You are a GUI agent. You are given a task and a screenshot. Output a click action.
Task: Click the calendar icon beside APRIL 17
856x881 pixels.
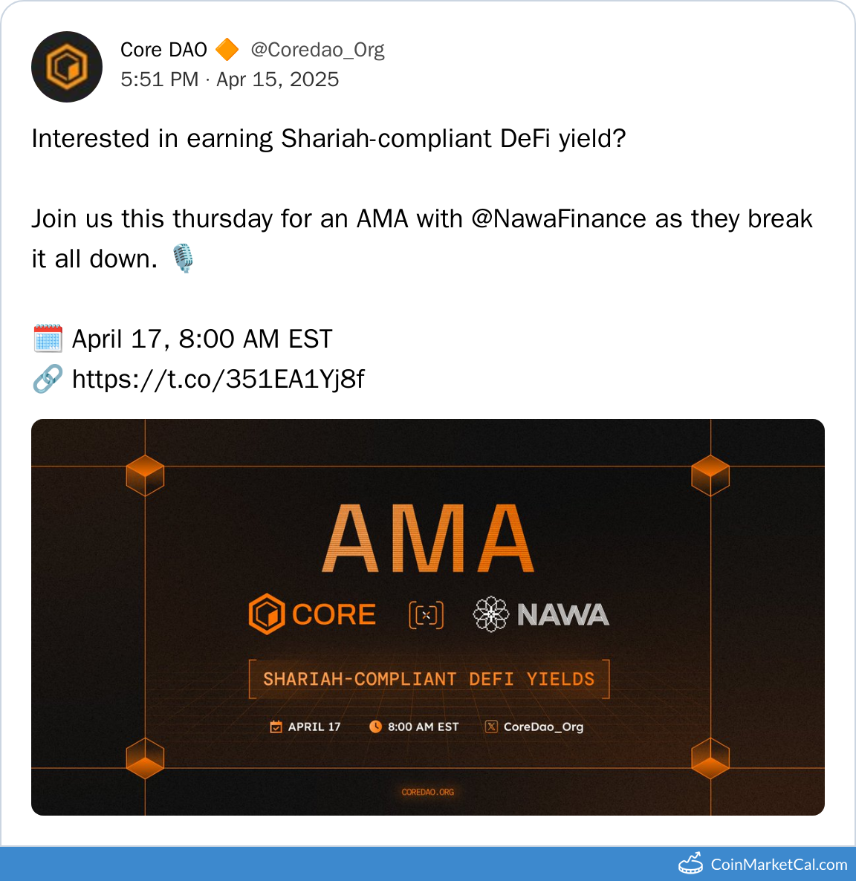(x=276, y=726)
